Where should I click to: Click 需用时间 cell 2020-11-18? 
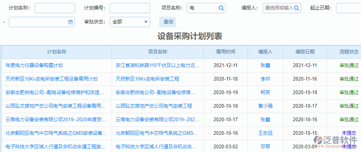pyautogui.click(x=225, y=79)
